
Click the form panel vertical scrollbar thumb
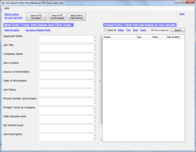coord(101,81)
